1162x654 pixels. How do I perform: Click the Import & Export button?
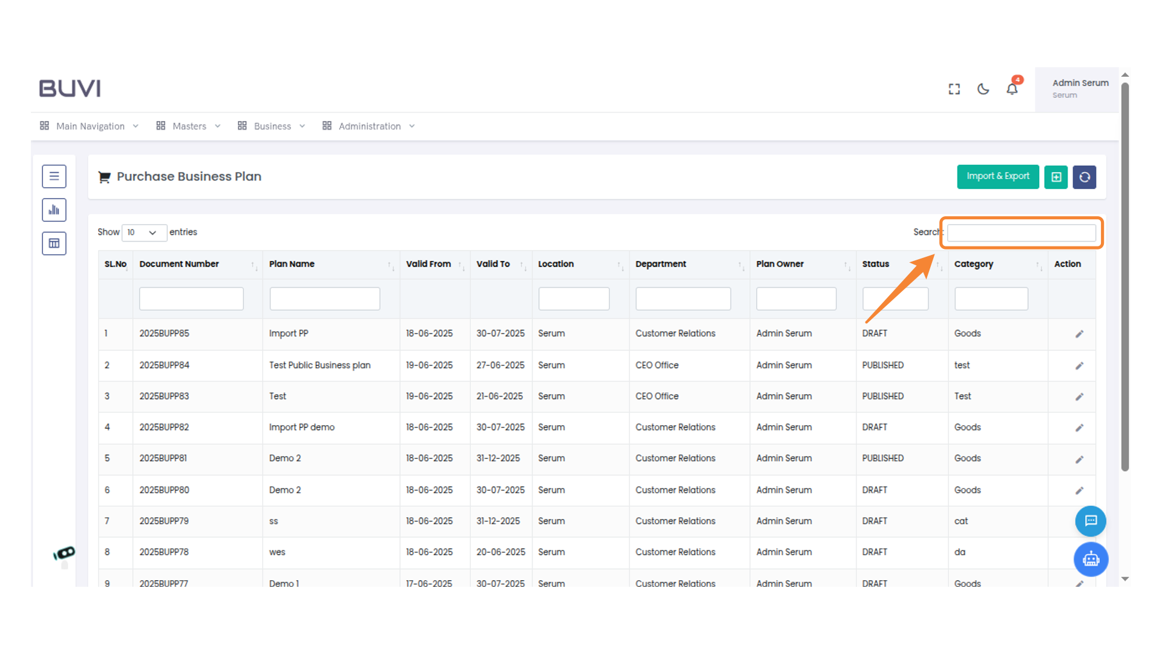point(997,176)
